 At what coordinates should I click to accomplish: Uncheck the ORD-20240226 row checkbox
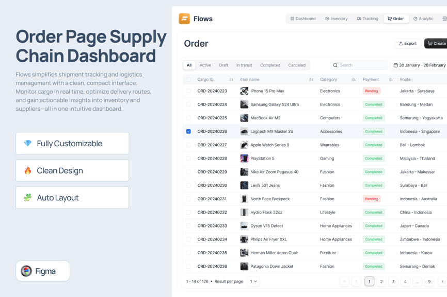(x=188, y=131)
